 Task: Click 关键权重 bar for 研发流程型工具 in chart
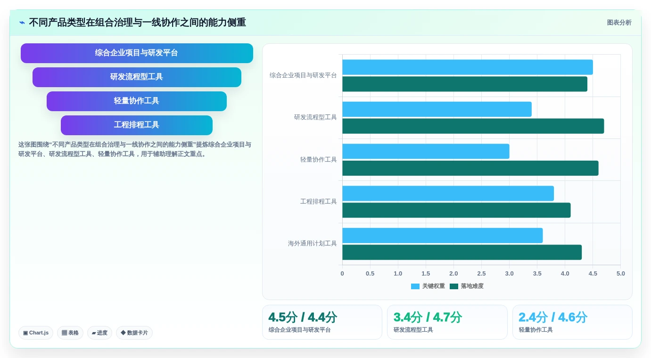pyautogui.click(x=437, y=109)
